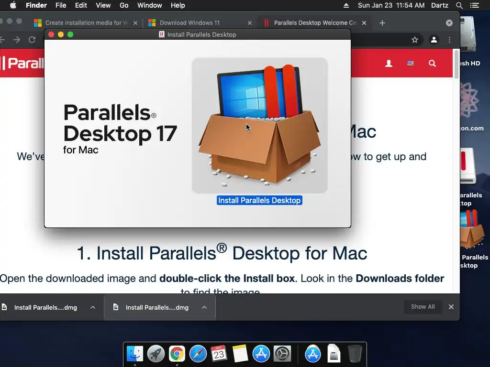Click the bold Downloads folder text
The width and height of the screenshot is (490, 367).
400,278
